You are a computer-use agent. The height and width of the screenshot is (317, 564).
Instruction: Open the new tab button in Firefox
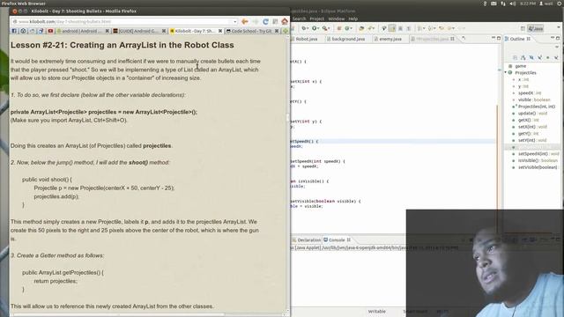[x=286, y=32]
